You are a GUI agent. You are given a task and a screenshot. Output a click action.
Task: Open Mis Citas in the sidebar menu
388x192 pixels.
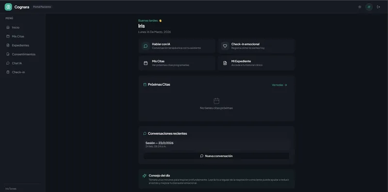tap(22, 36)
